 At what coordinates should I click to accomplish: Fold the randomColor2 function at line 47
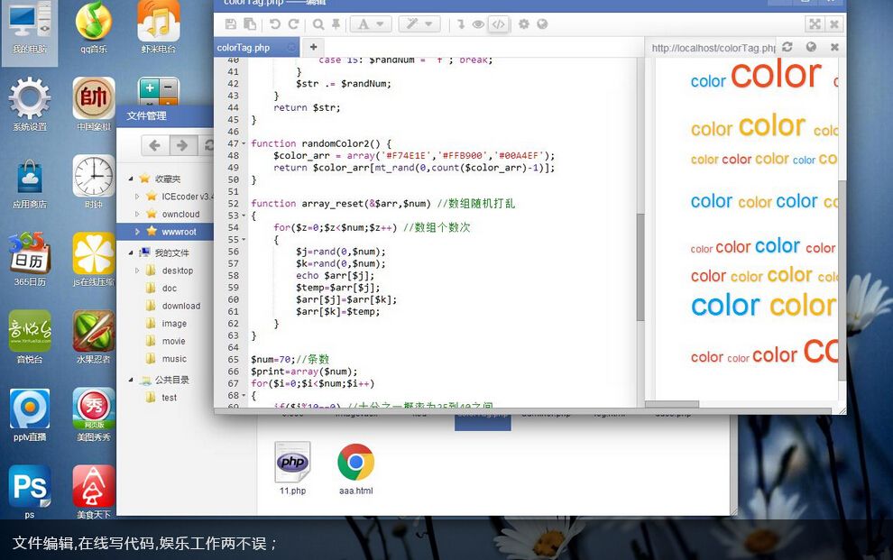click(244, 144)
